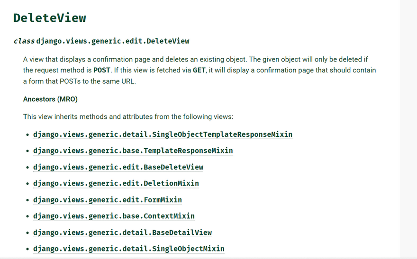Click the 'A view that displays' description paragraph
417x259 pixels.
click(195, 60)
